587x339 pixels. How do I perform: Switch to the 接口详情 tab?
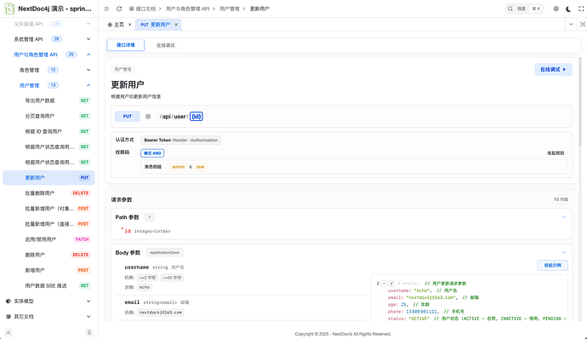(x=125, y=45)
